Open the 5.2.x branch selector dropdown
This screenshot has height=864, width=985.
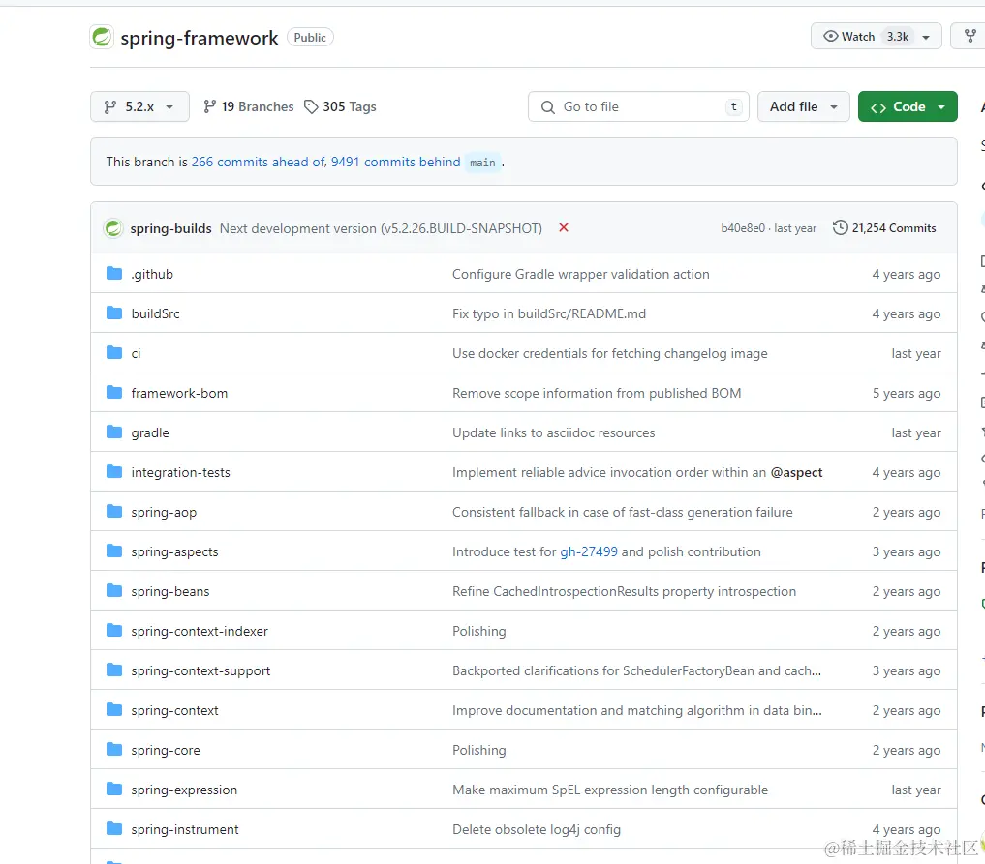(139, 106)
